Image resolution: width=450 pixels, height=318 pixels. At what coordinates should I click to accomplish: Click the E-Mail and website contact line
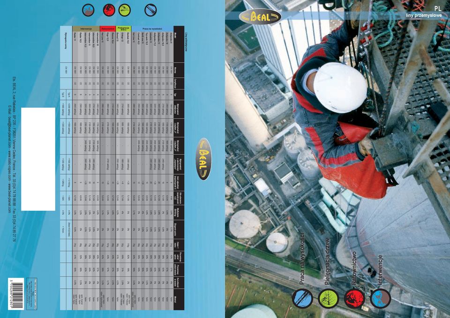tap(9, 159)
